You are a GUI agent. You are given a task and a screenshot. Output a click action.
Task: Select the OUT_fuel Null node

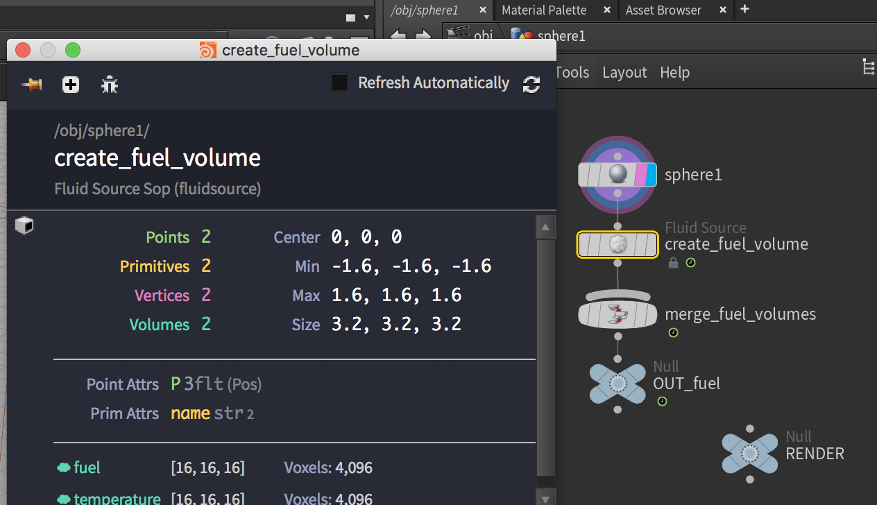(617, 383)
